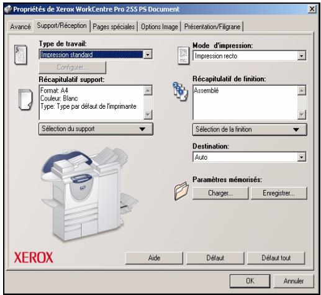321x295 pixels.
Task: Expand the Mode d'impression combo box
Action: click(x=301, y=56)
